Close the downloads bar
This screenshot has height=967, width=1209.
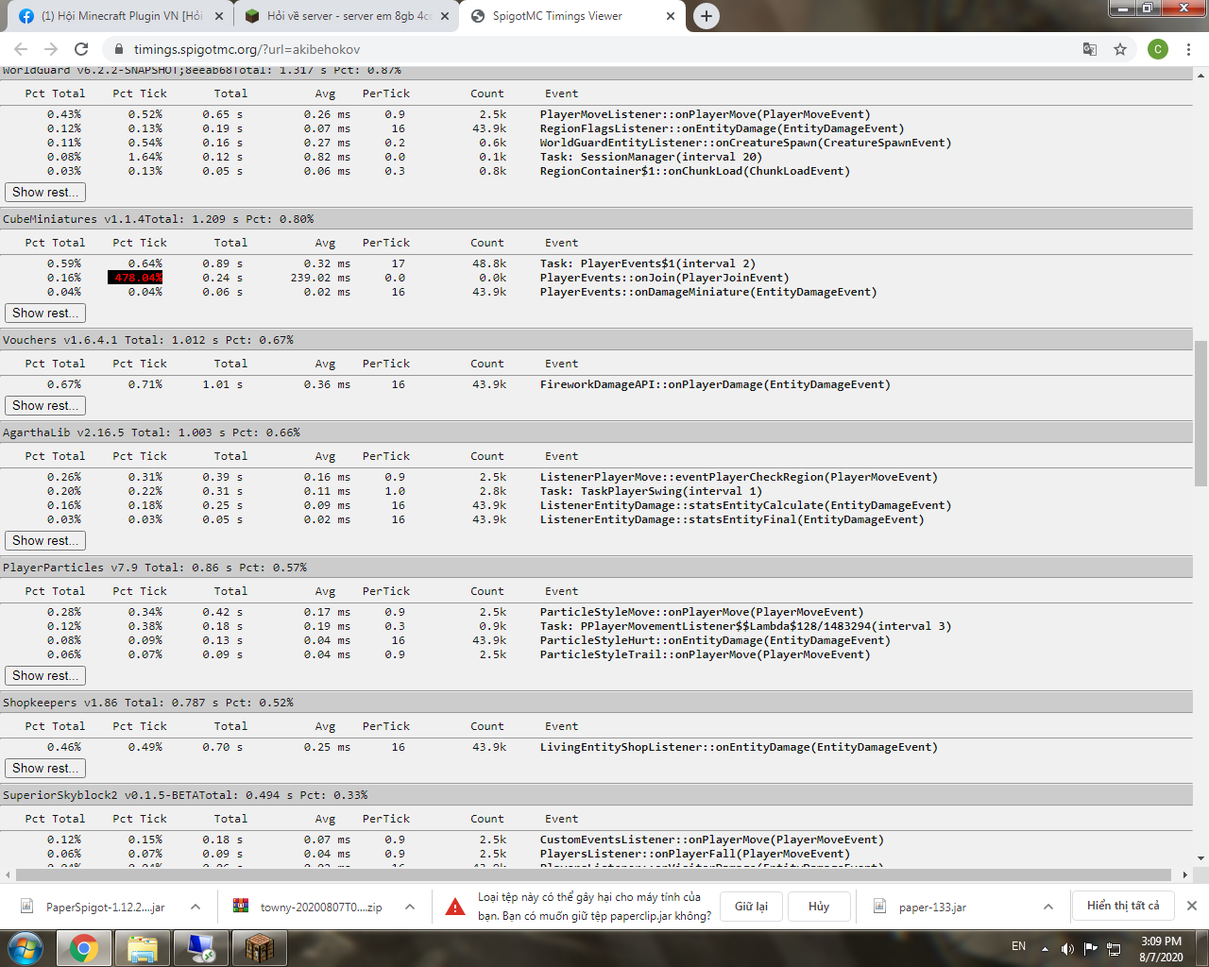pos(1192,906)
